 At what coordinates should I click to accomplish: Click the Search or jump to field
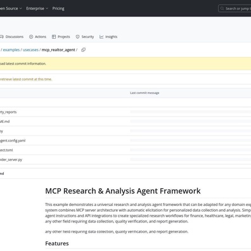(x=235, y=9)
